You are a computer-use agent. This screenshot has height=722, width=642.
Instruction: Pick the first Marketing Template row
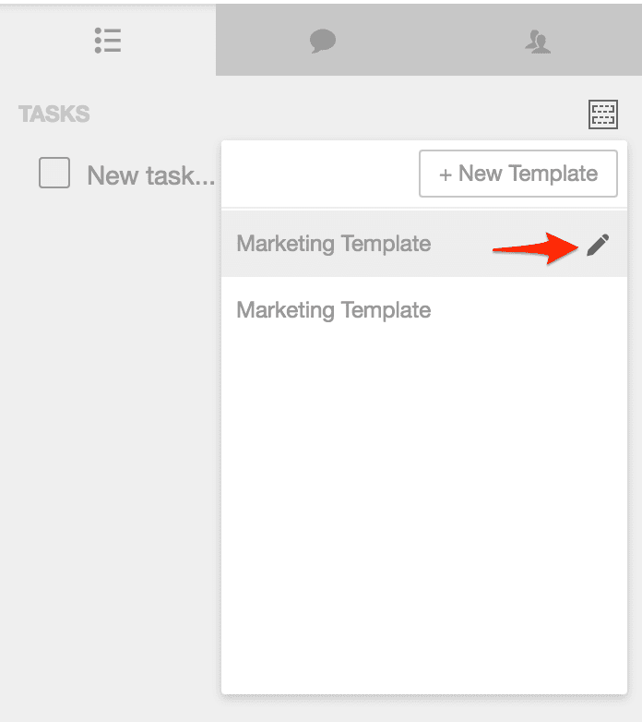click(424, 244)
